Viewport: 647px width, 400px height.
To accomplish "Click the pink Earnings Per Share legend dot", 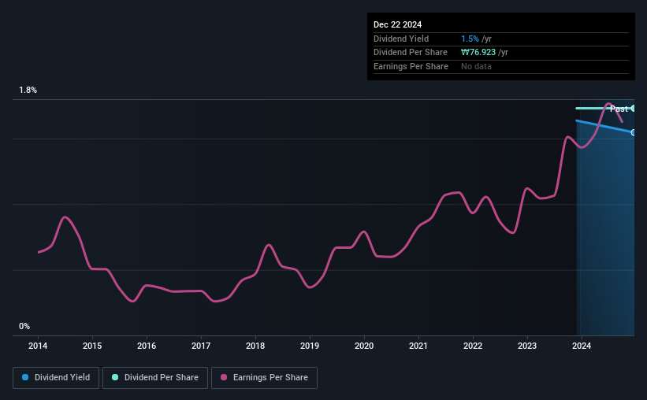I will tap(224, 377).
